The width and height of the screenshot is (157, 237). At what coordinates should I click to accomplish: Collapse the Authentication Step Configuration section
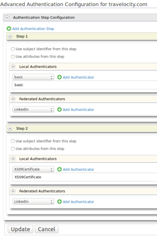point(7,17)
